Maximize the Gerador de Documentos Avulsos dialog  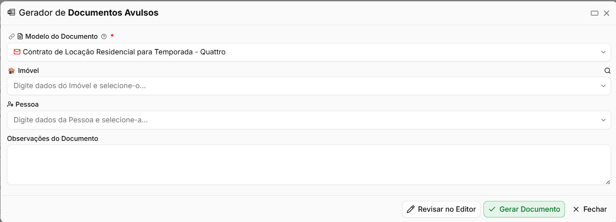tap(595, 13)
